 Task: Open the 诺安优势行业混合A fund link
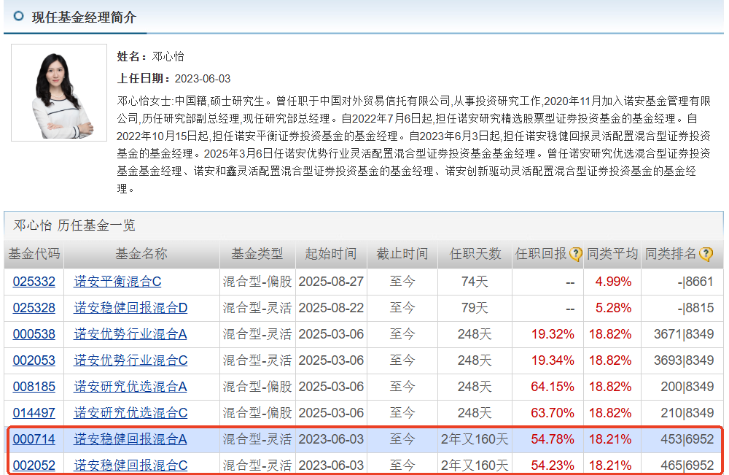[x=130, y=334]
